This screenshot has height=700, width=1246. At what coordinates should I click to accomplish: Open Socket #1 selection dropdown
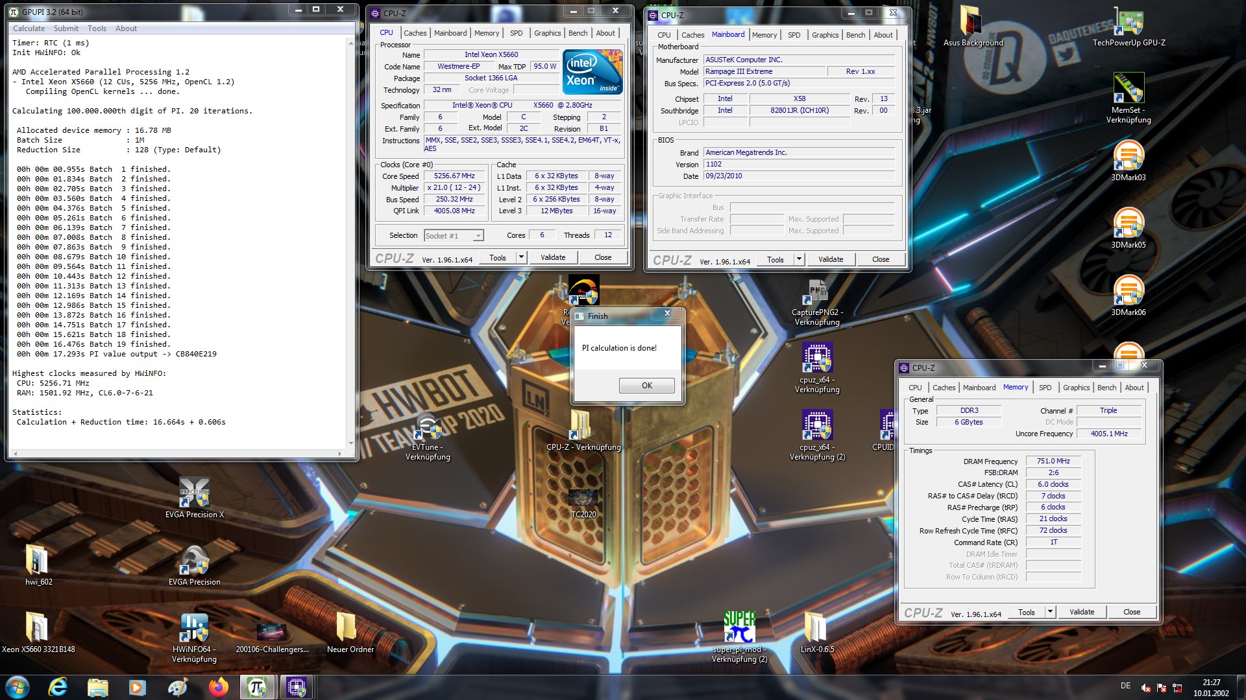454,236
